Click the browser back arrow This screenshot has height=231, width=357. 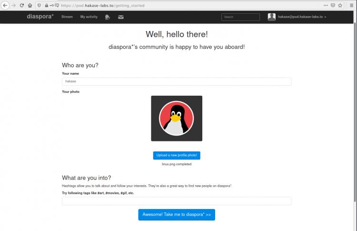pos(5,5)
